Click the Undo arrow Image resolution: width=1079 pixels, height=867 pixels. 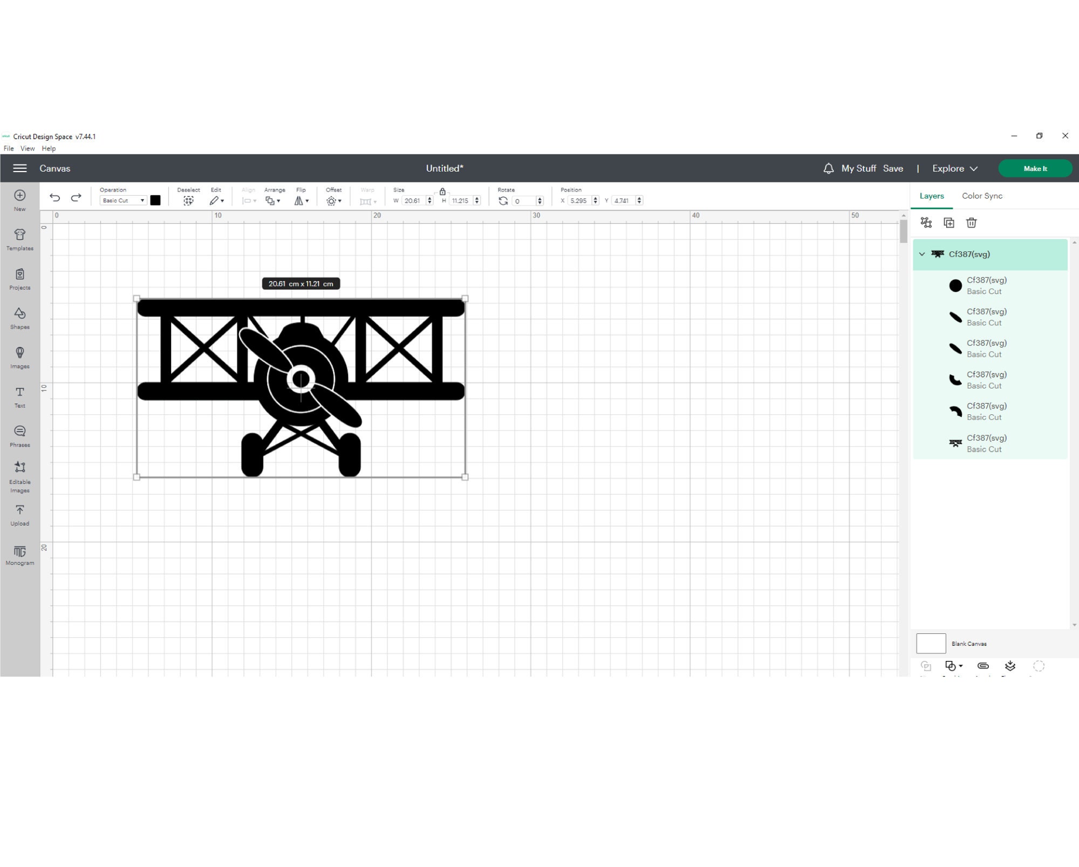[x=54, y=197]
